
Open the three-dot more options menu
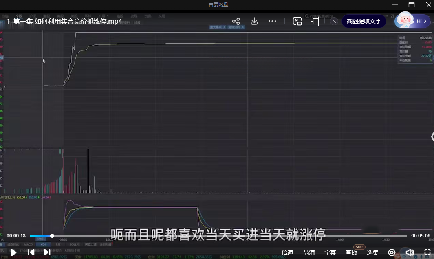(x=273, y=21)
